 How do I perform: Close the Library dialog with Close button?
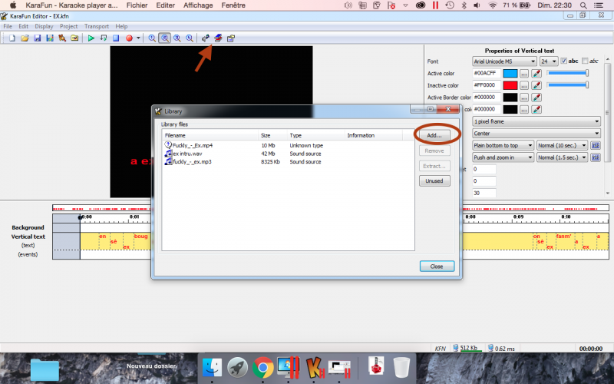point(437,266)
